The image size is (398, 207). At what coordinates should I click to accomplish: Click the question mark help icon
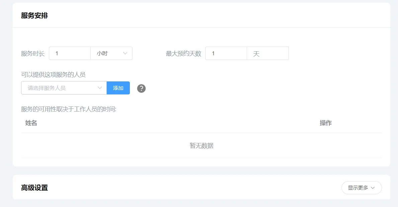(142, 88)
